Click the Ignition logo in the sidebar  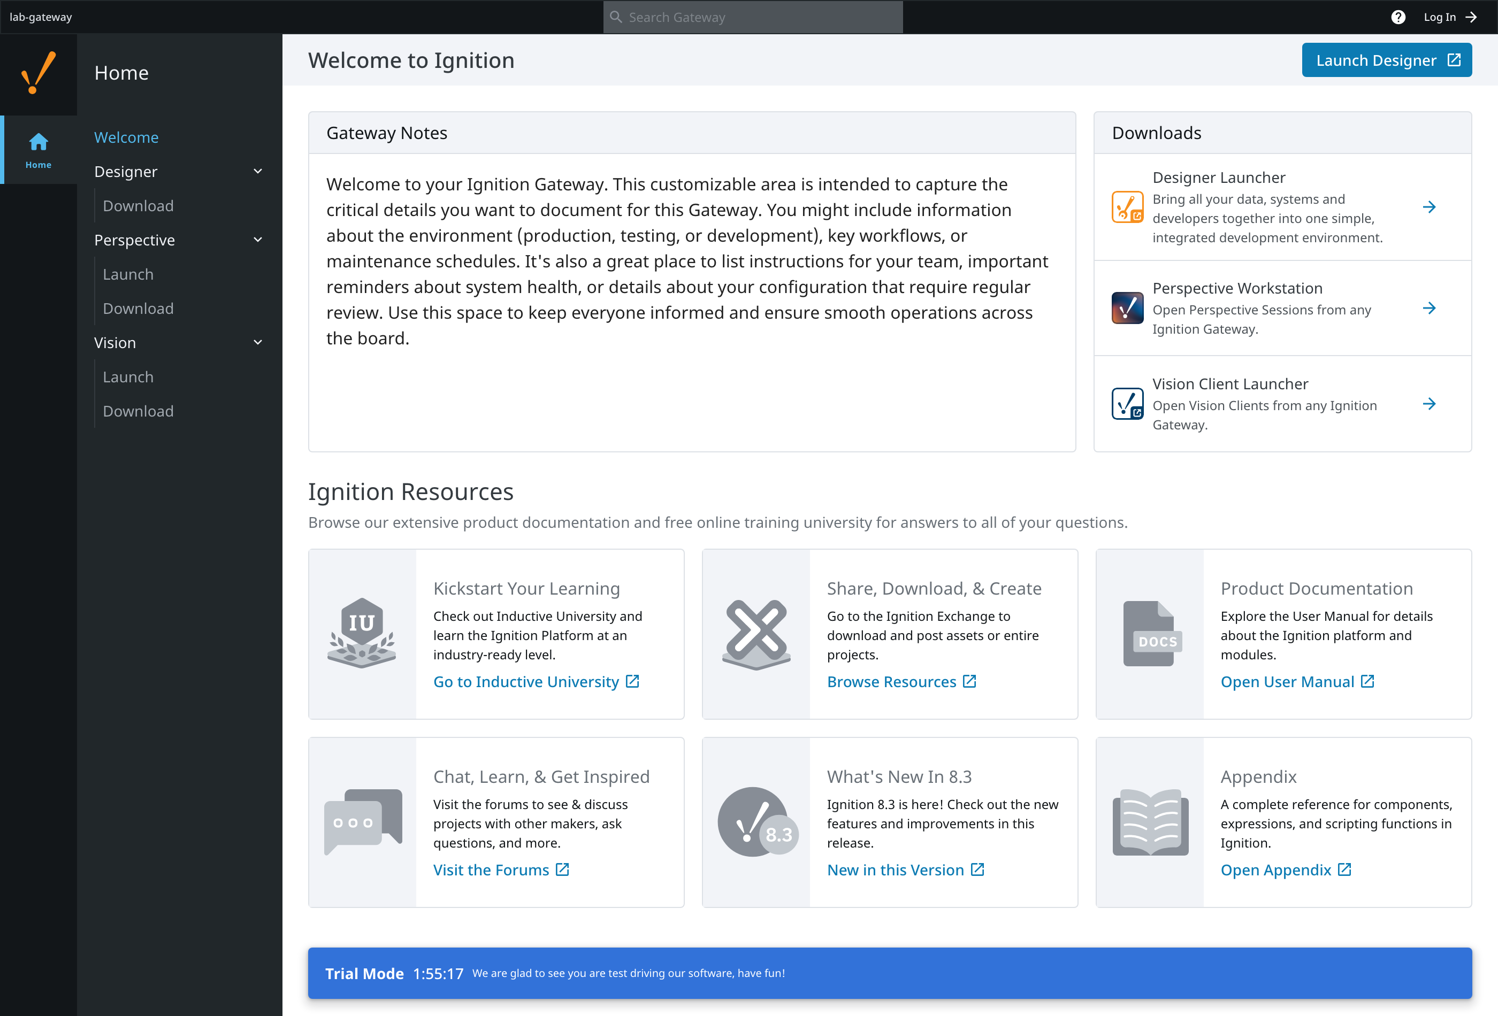tap(39, 73)
